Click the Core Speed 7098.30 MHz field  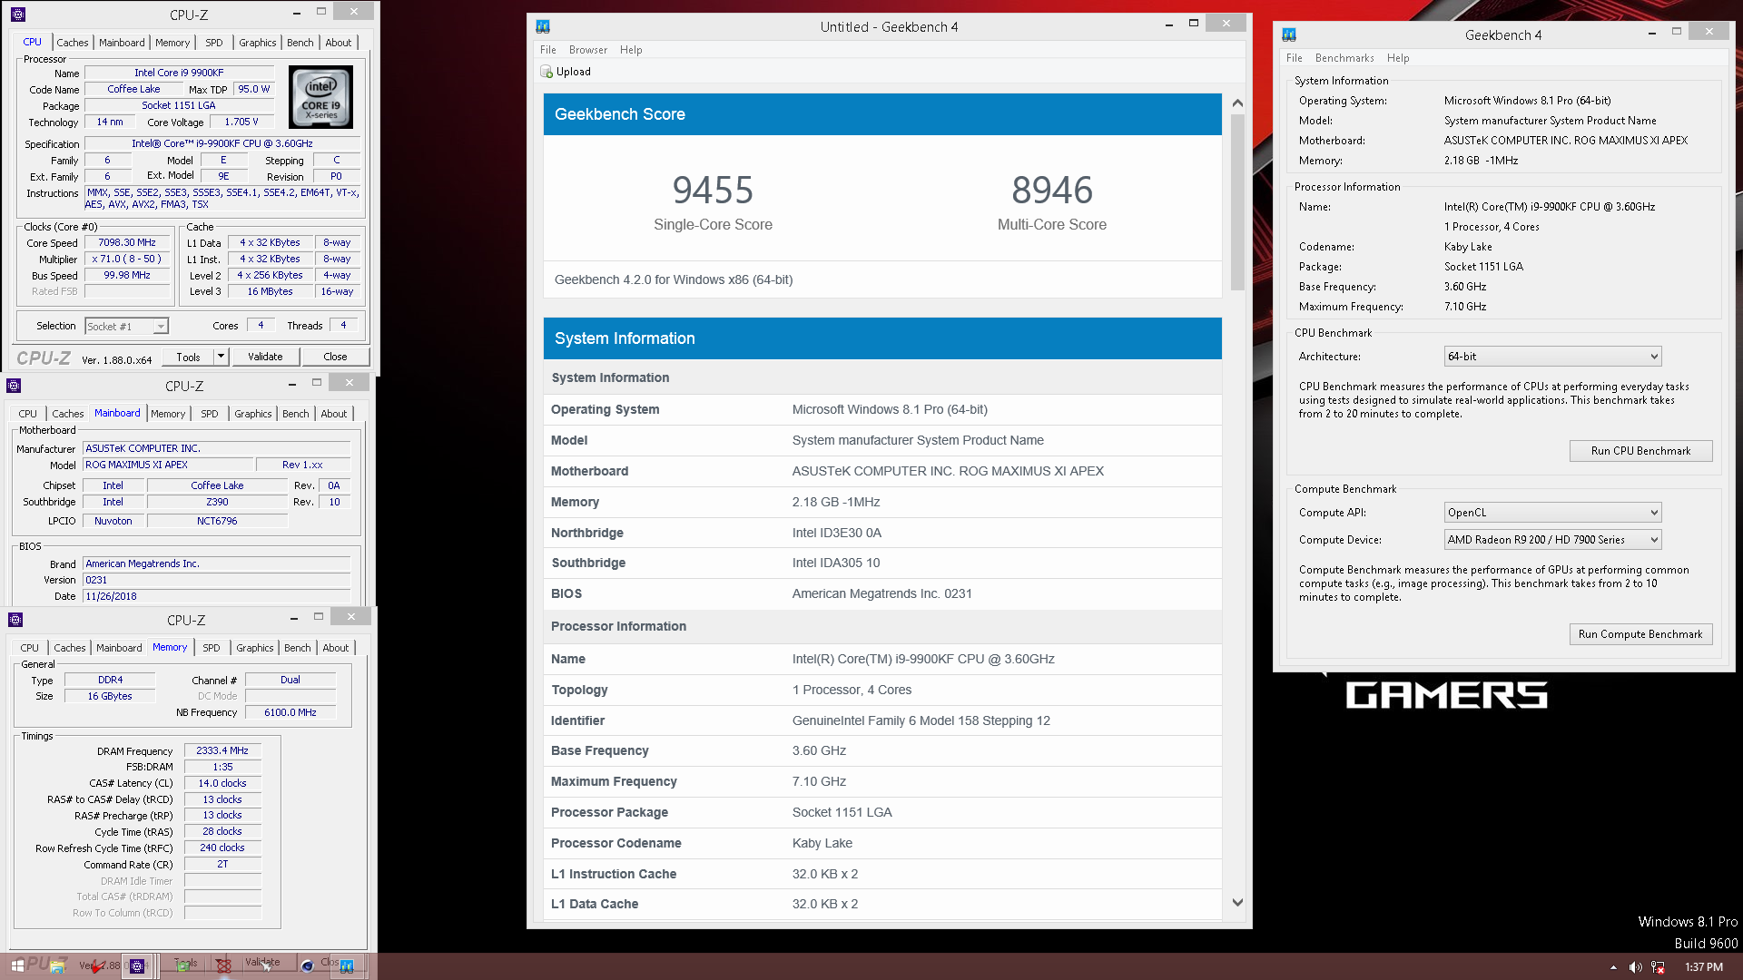coord(127,243)
